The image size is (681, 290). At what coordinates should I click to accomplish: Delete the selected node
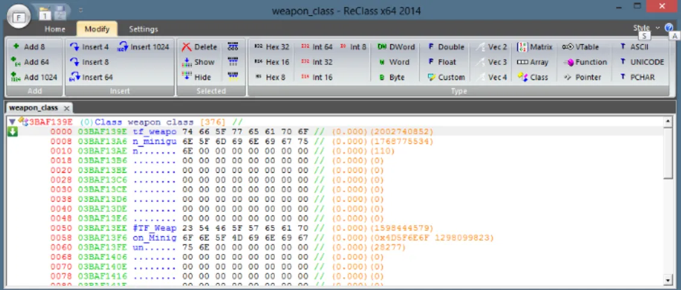199,47
